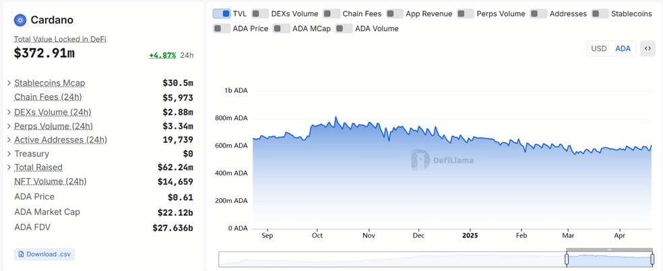Expand the Total Raised row
This screenshot has width=663, height=271.
point(9,167)
